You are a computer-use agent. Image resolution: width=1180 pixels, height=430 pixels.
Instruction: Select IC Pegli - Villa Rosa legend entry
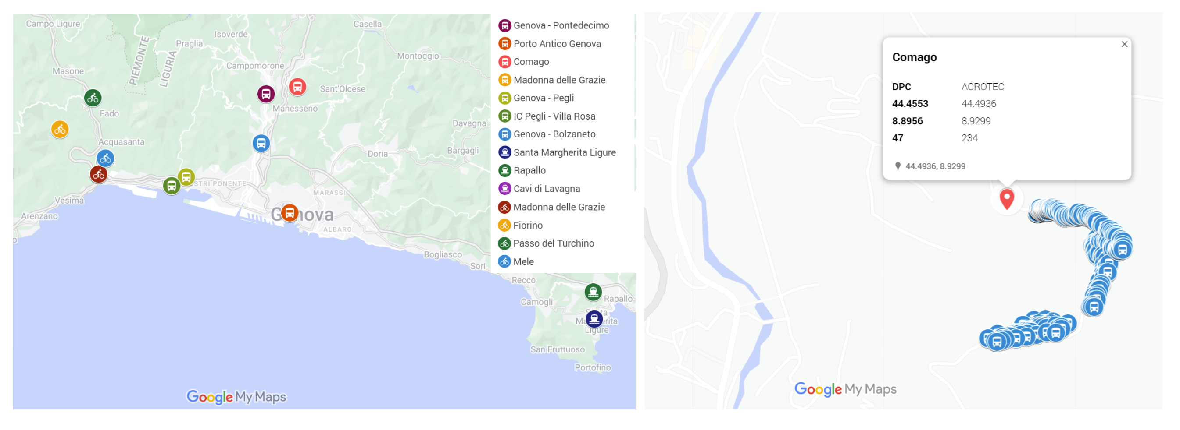(554, 116)
